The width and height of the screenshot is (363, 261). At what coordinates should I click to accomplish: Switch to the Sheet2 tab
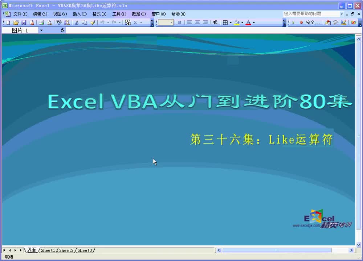coord(66,250)
